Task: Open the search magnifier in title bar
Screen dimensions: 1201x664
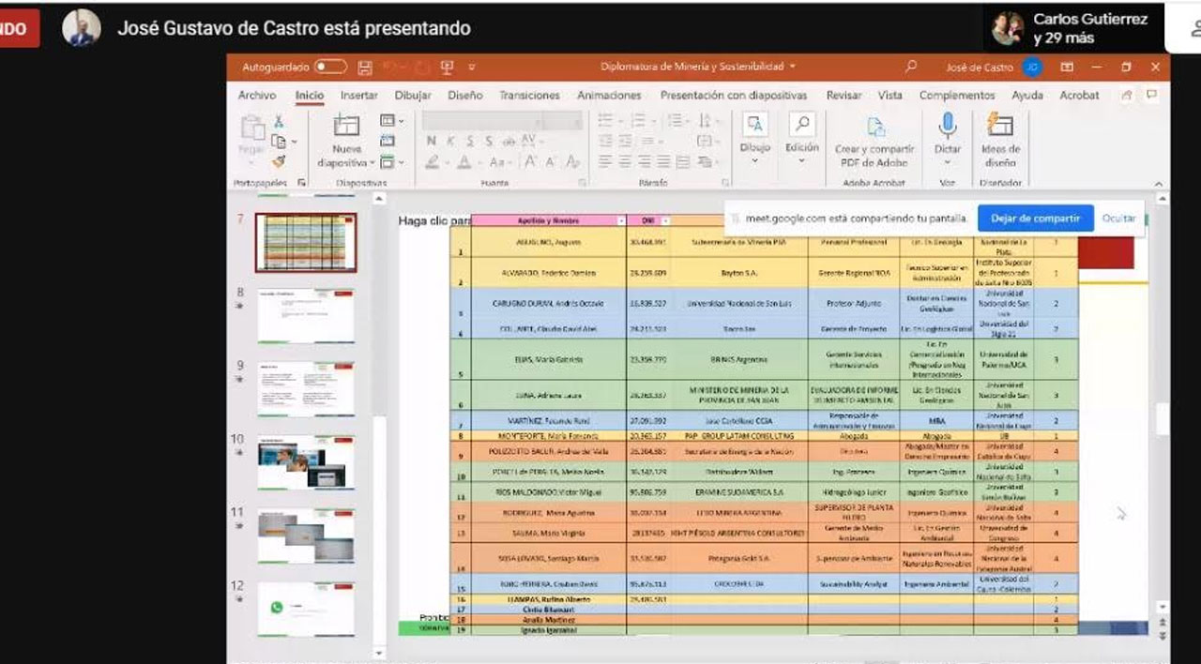Action: tap(910, 67)
